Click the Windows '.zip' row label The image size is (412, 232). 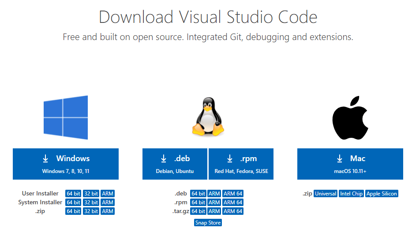(40, 211)
